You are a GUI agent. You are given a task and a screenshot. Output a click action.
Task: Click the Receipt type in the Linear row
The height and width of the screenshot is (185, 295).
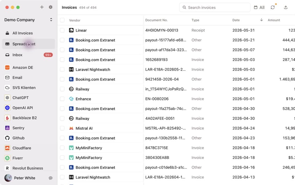point(198,30)
